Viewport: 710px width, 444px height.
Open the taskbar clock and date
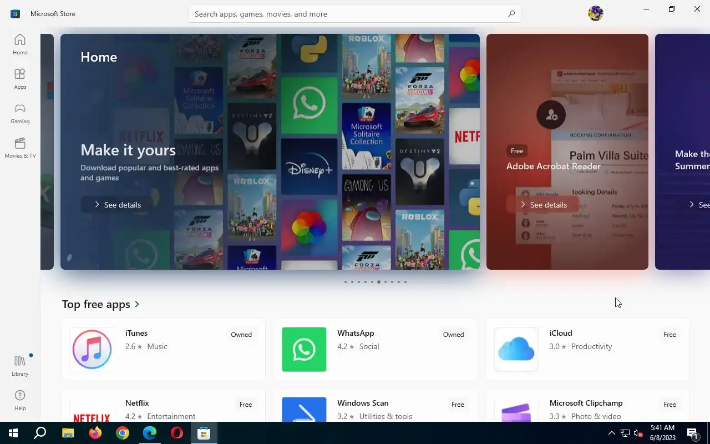coord(662,433)
